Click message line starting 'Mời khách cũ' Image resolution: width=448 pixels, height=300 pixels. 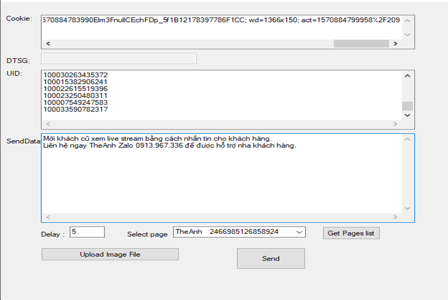(x=157, y=139)
